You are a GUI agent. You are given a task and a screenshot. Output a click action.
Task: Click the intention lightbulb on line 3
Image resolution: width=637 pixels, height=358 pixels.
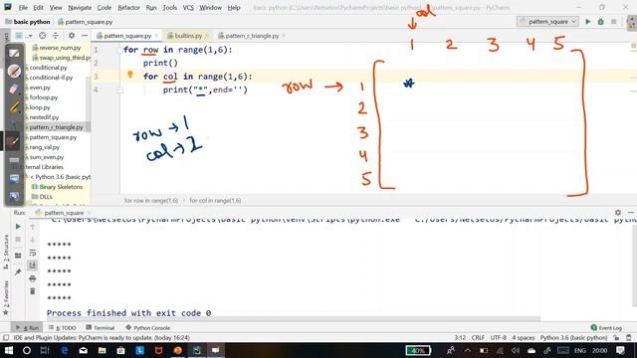(x=130, y=75)
